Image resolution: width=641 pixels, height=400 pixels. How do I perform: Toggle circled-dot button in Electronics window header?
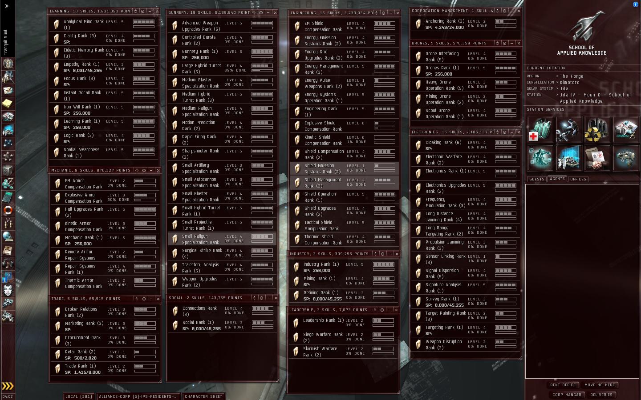click(x=504, y=132)
